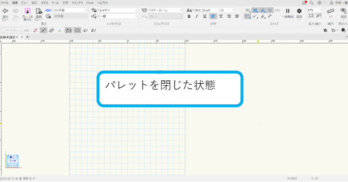Open the 一般 class dropdown
This screenshot has width=348, height=182.
(x=118, y=16)
